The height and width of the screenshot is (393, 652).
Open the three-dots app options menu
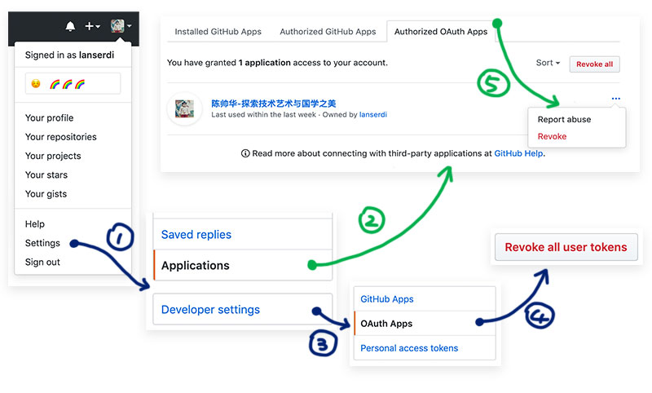(x=616, y=99)
